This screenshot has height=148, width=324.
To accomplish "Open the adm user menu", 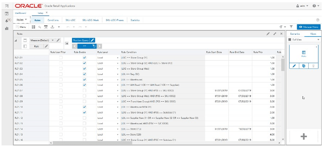I will (x=302, y=6).
